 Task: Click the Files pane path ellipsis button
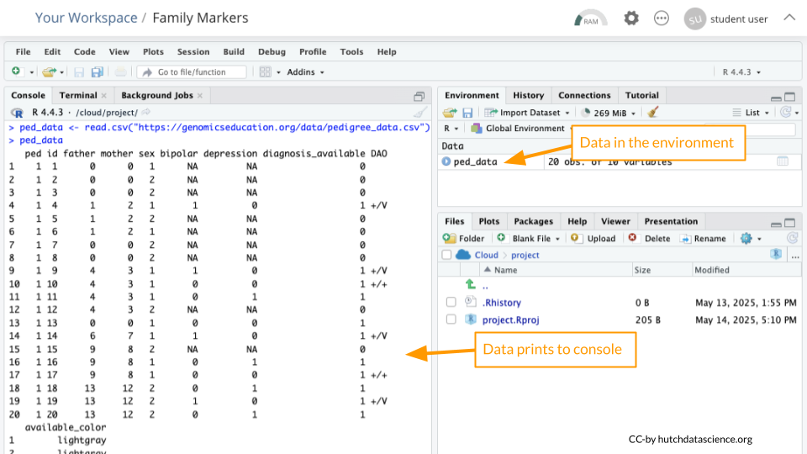(x=795, y=256)
